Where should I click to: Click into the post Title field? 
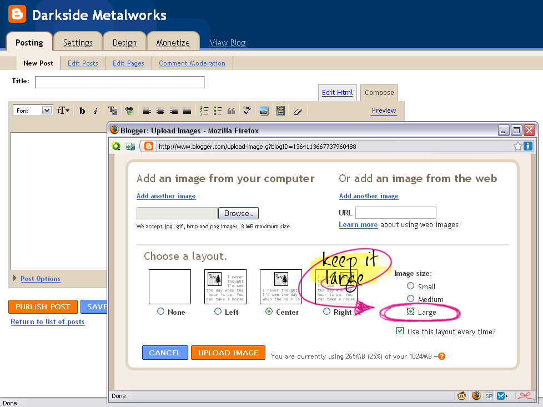tap(120, 82)
